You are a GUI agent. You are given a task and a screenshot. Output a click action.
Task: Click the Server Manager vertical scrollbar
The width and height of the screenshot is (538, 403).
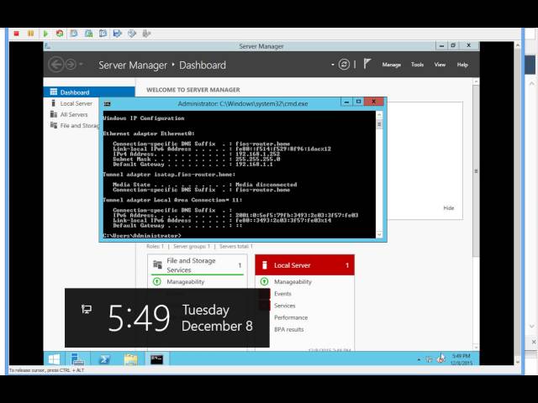[x=476, y=171]
